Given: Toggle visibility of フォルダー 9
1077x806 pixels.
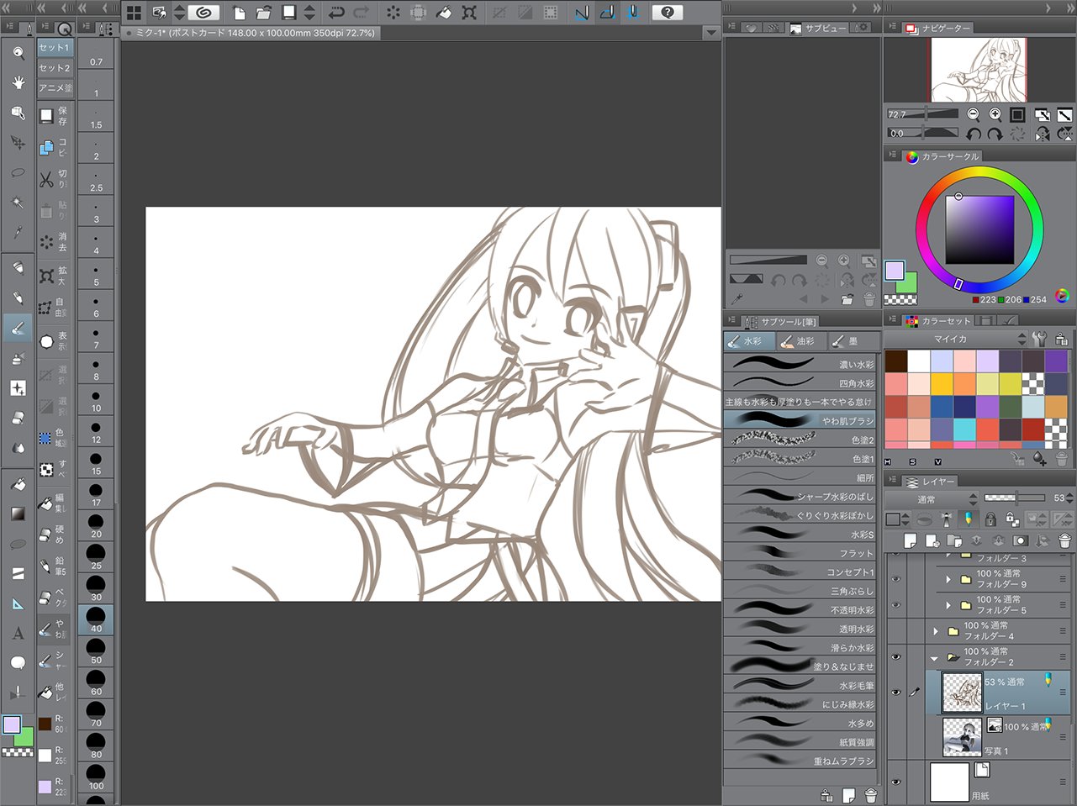Looking at the screenshot, I should tap(895, 579).
